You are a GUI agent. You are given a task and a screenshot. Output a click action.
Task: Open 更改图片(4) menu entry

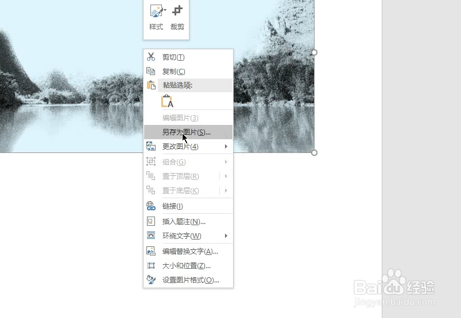pyautogui.click(x=188, y=146)
